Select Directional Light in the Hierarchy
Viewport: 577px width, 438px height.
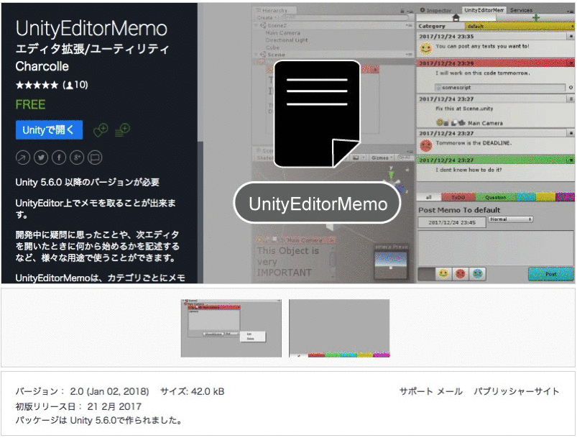[286, 40]
